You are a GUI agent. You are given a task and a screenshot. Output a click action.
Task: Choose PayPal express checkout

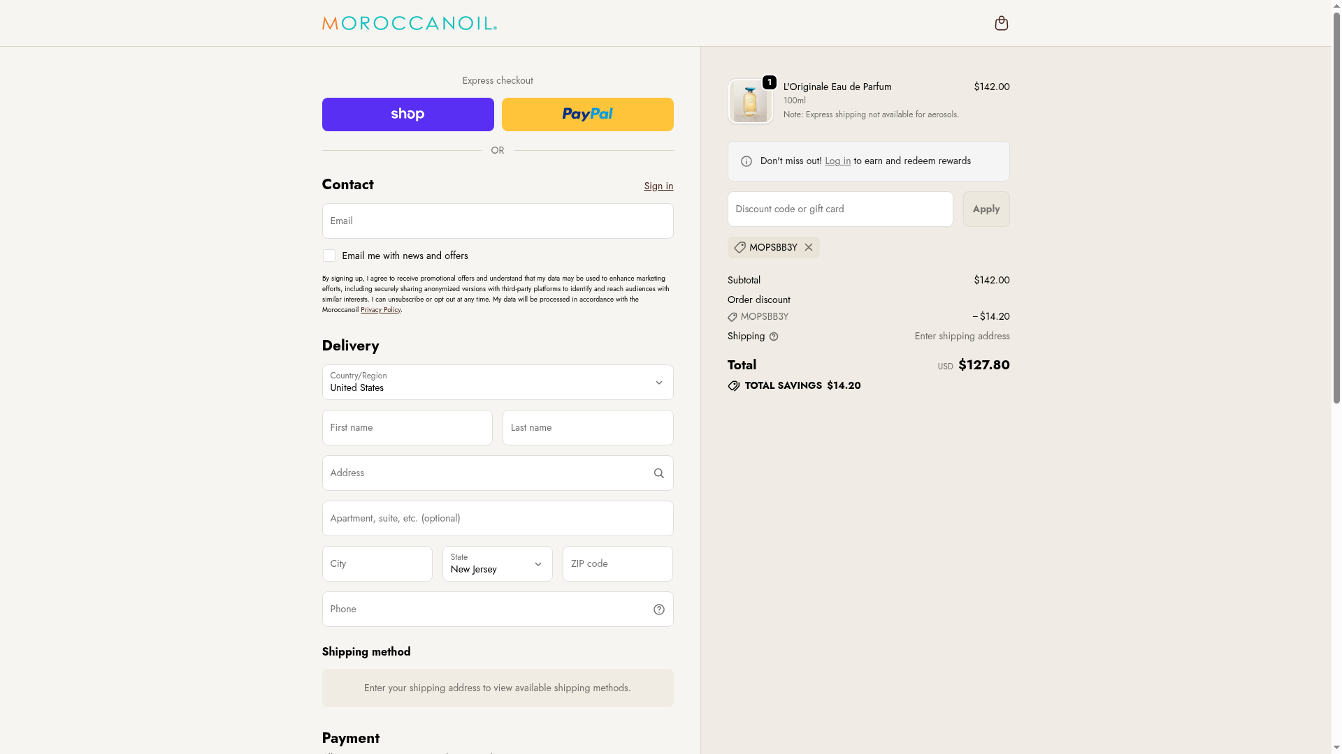[587, 114]
